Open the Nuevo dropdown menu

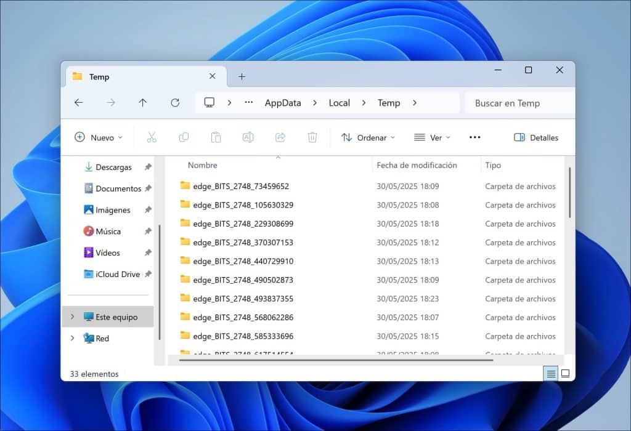pyautogui.click(x=99, y=137)
